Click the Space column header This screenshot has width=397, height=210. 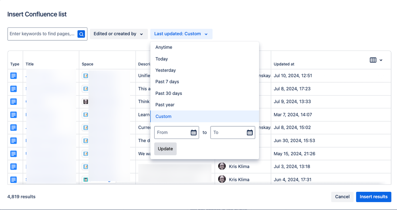(x=87, y=64)
